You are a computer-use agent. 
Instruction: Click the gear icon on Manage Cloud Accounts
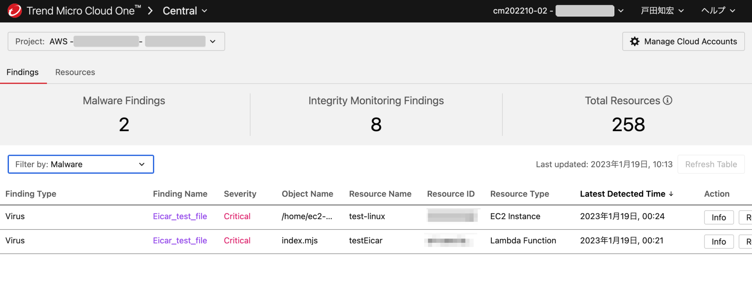[634, 41]
